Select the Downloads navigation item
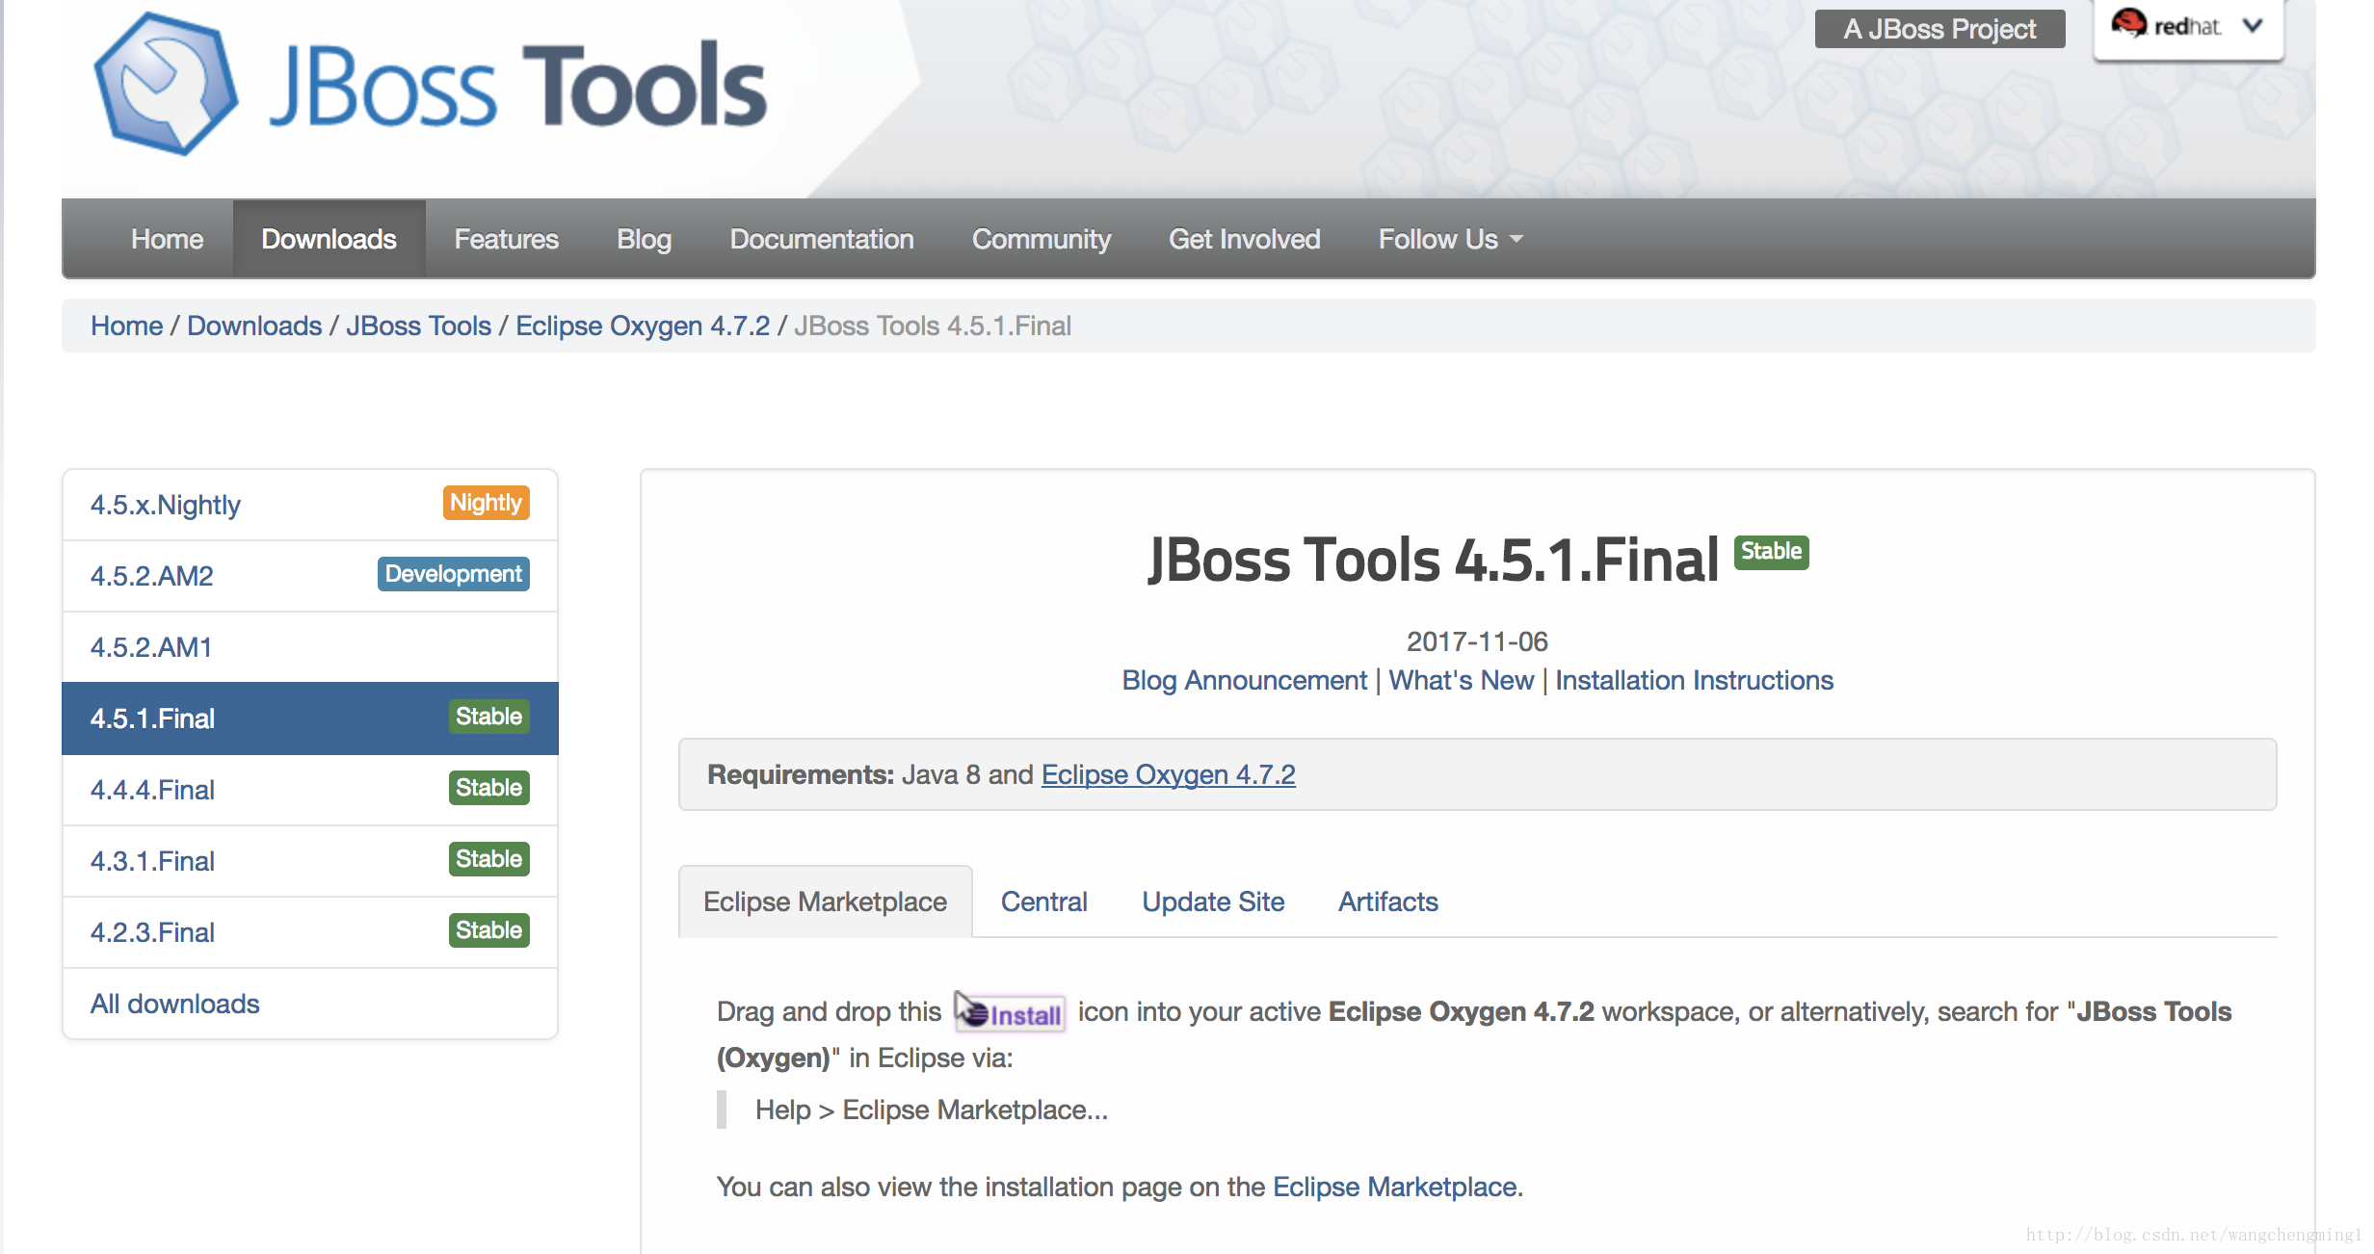This screenshot has height=1254, width=2374. pos(329,239)
